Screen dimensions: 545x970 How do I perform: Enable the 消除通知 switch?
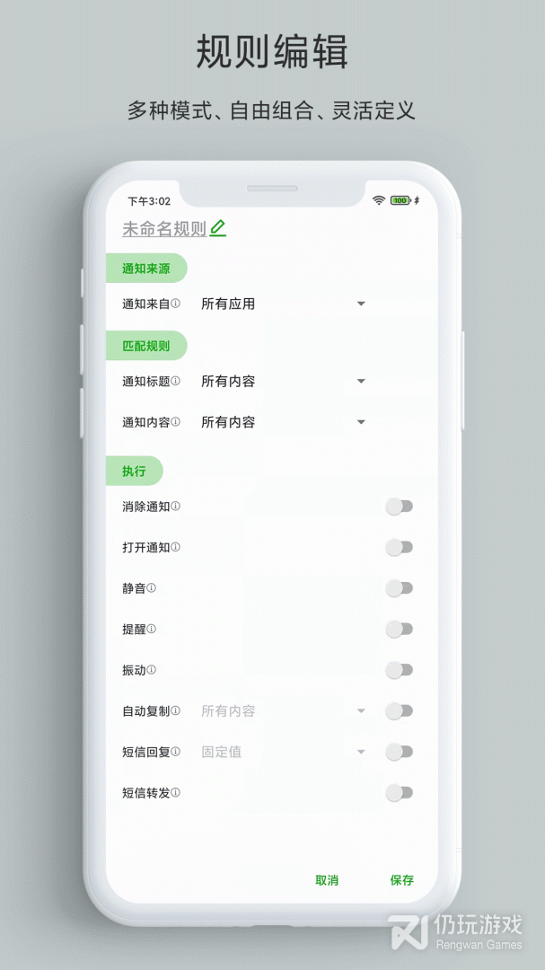pyautogui.click(x=399, y=507)
